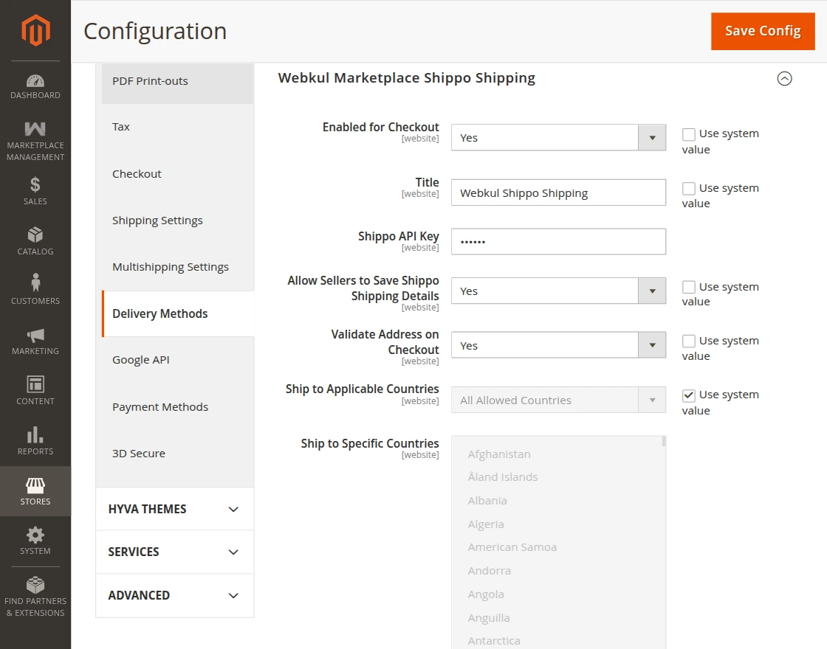Viewport: 827px width, 649px height.
Task: Expand the SERVICES section
Action: 174,552
